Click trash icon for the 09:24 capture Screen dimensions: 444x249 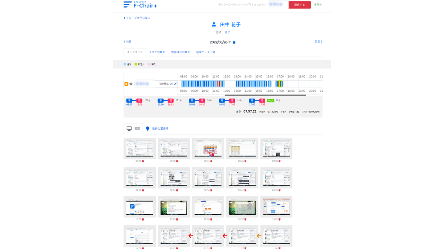pos(177,190)
